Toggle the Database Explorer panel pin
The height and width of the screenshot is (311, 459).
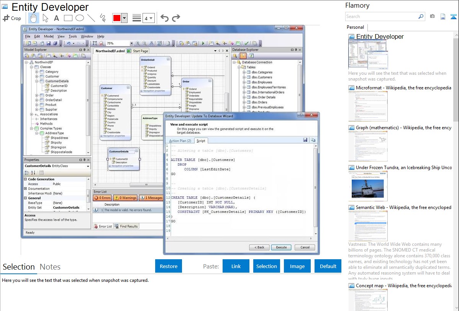pyautogui.click(x=296, y=50)
